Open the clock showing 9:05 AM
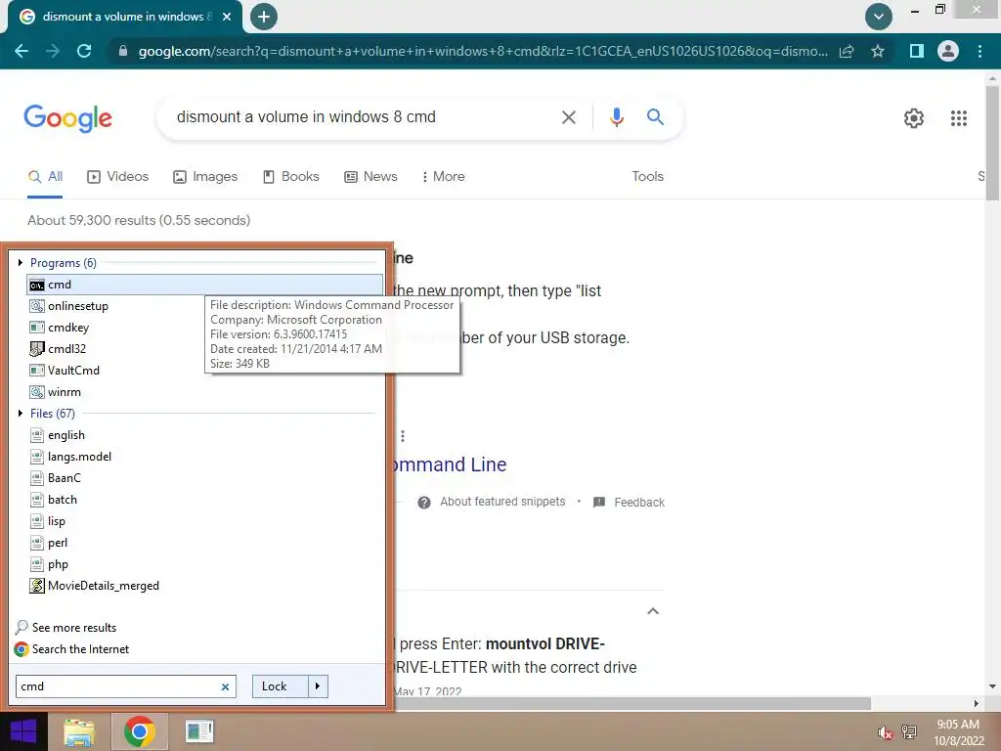This screenshot has width=1001, height=751. (x=958, y=732)
